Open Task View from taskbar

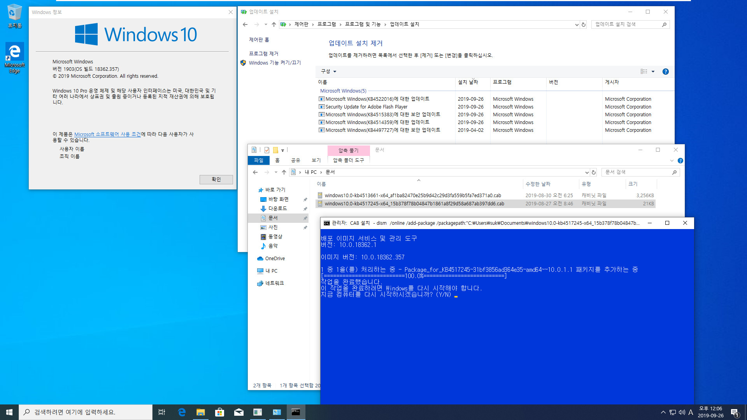pos(162,412)
